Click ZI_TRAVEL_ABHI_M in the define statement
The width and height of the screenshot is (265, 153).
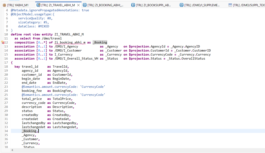click(x=69, y=34)
